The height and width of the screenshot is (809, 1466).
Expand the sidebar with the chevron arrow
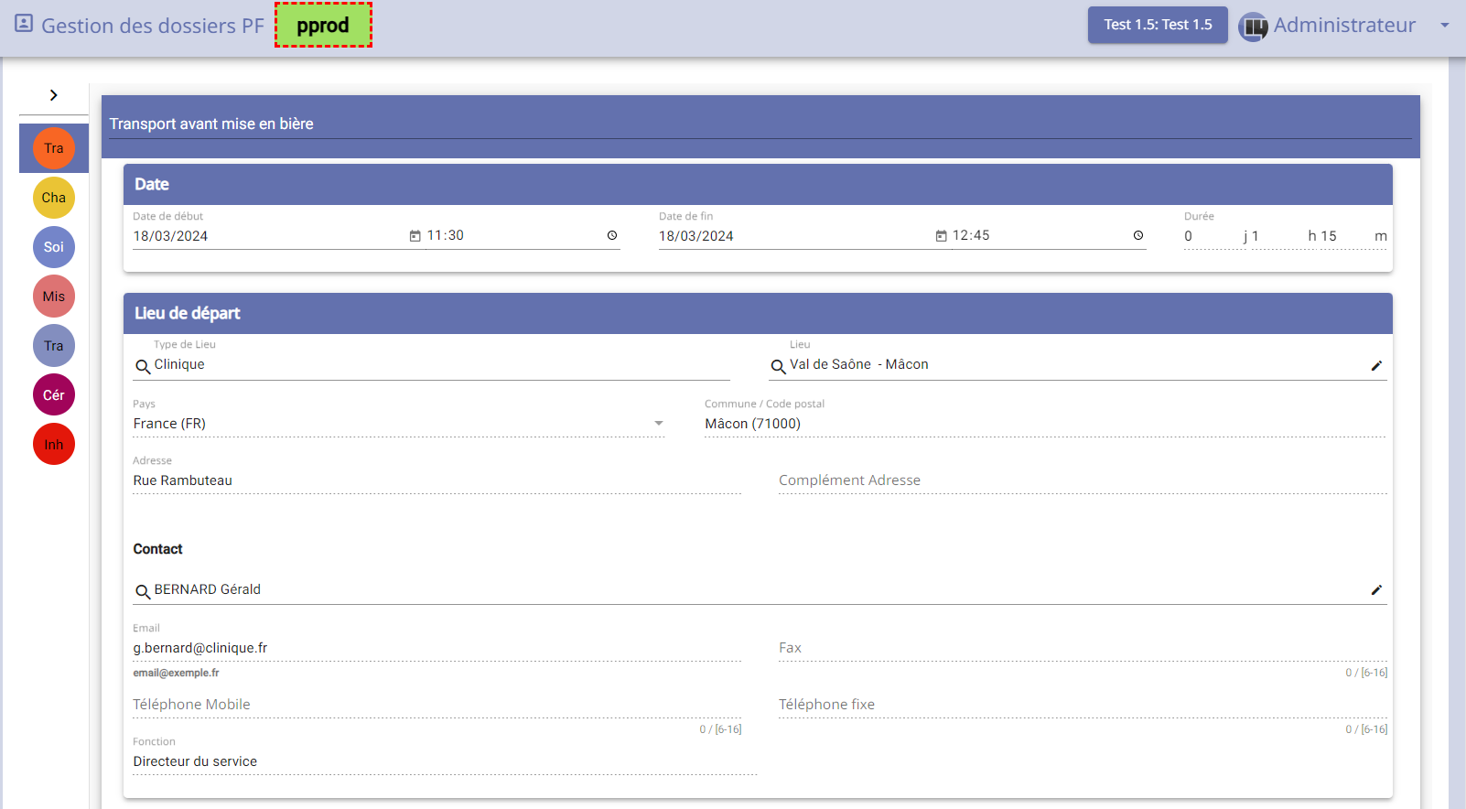54,95
